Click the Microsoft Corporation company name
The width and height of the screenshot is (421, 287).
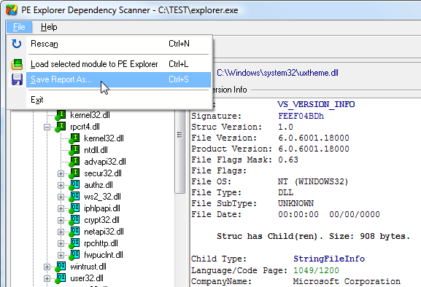click(347, 281)
